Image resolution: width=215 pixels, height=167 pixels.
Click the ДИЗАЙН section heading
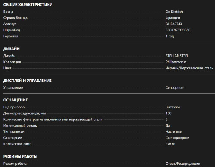point(12,49)
